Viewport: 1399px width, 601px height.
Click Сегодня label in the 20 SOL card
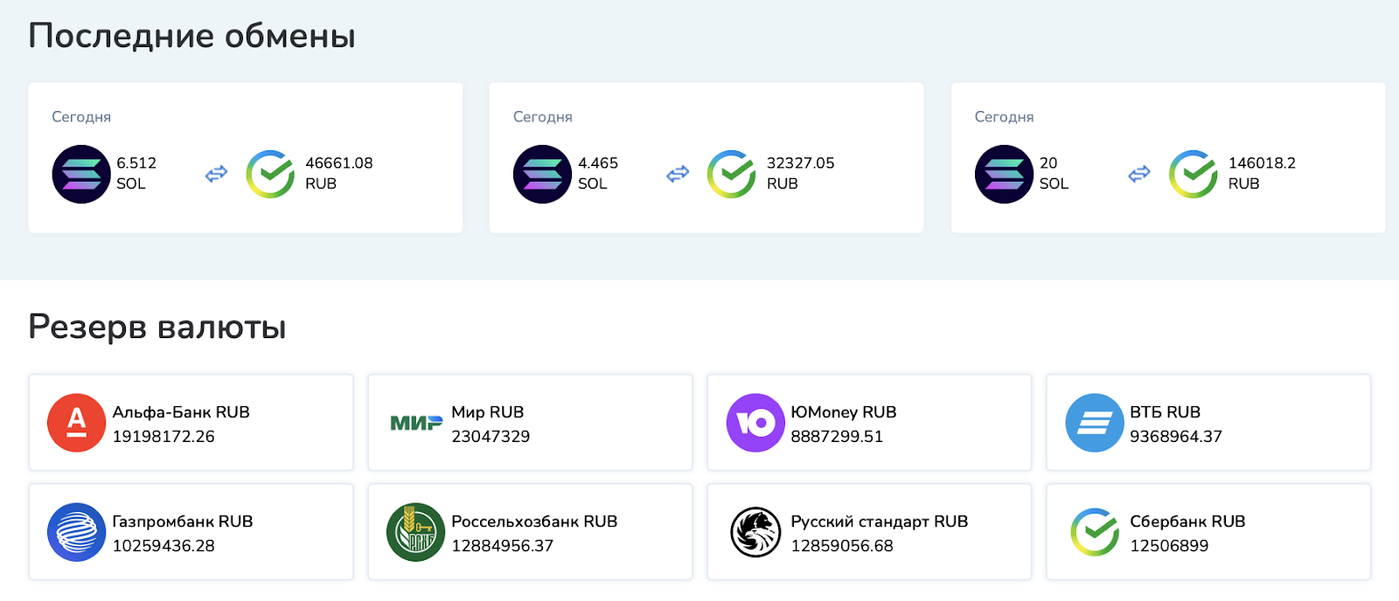[x=1005, y=117]
